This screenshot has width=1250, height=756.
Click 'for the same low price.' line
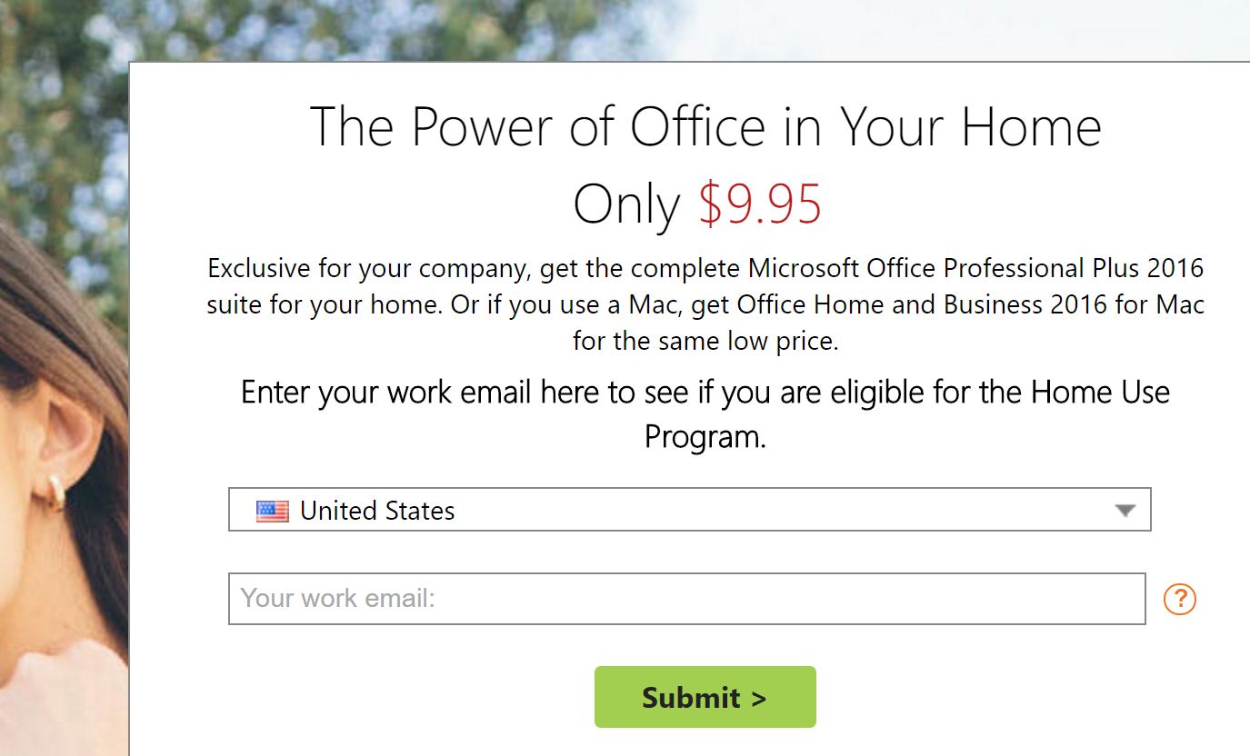tap(705, 342)
